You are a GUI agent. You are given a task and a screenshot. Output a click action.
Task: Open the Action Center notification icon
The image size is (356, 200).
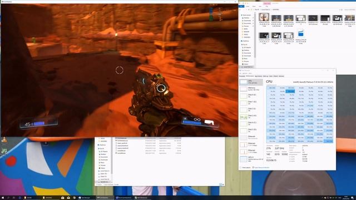pyautogui.click(x=352, y=198)
